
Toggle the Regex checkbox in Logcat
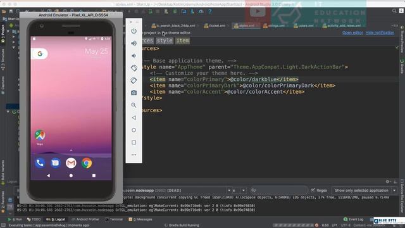click(x=313, y=190)
